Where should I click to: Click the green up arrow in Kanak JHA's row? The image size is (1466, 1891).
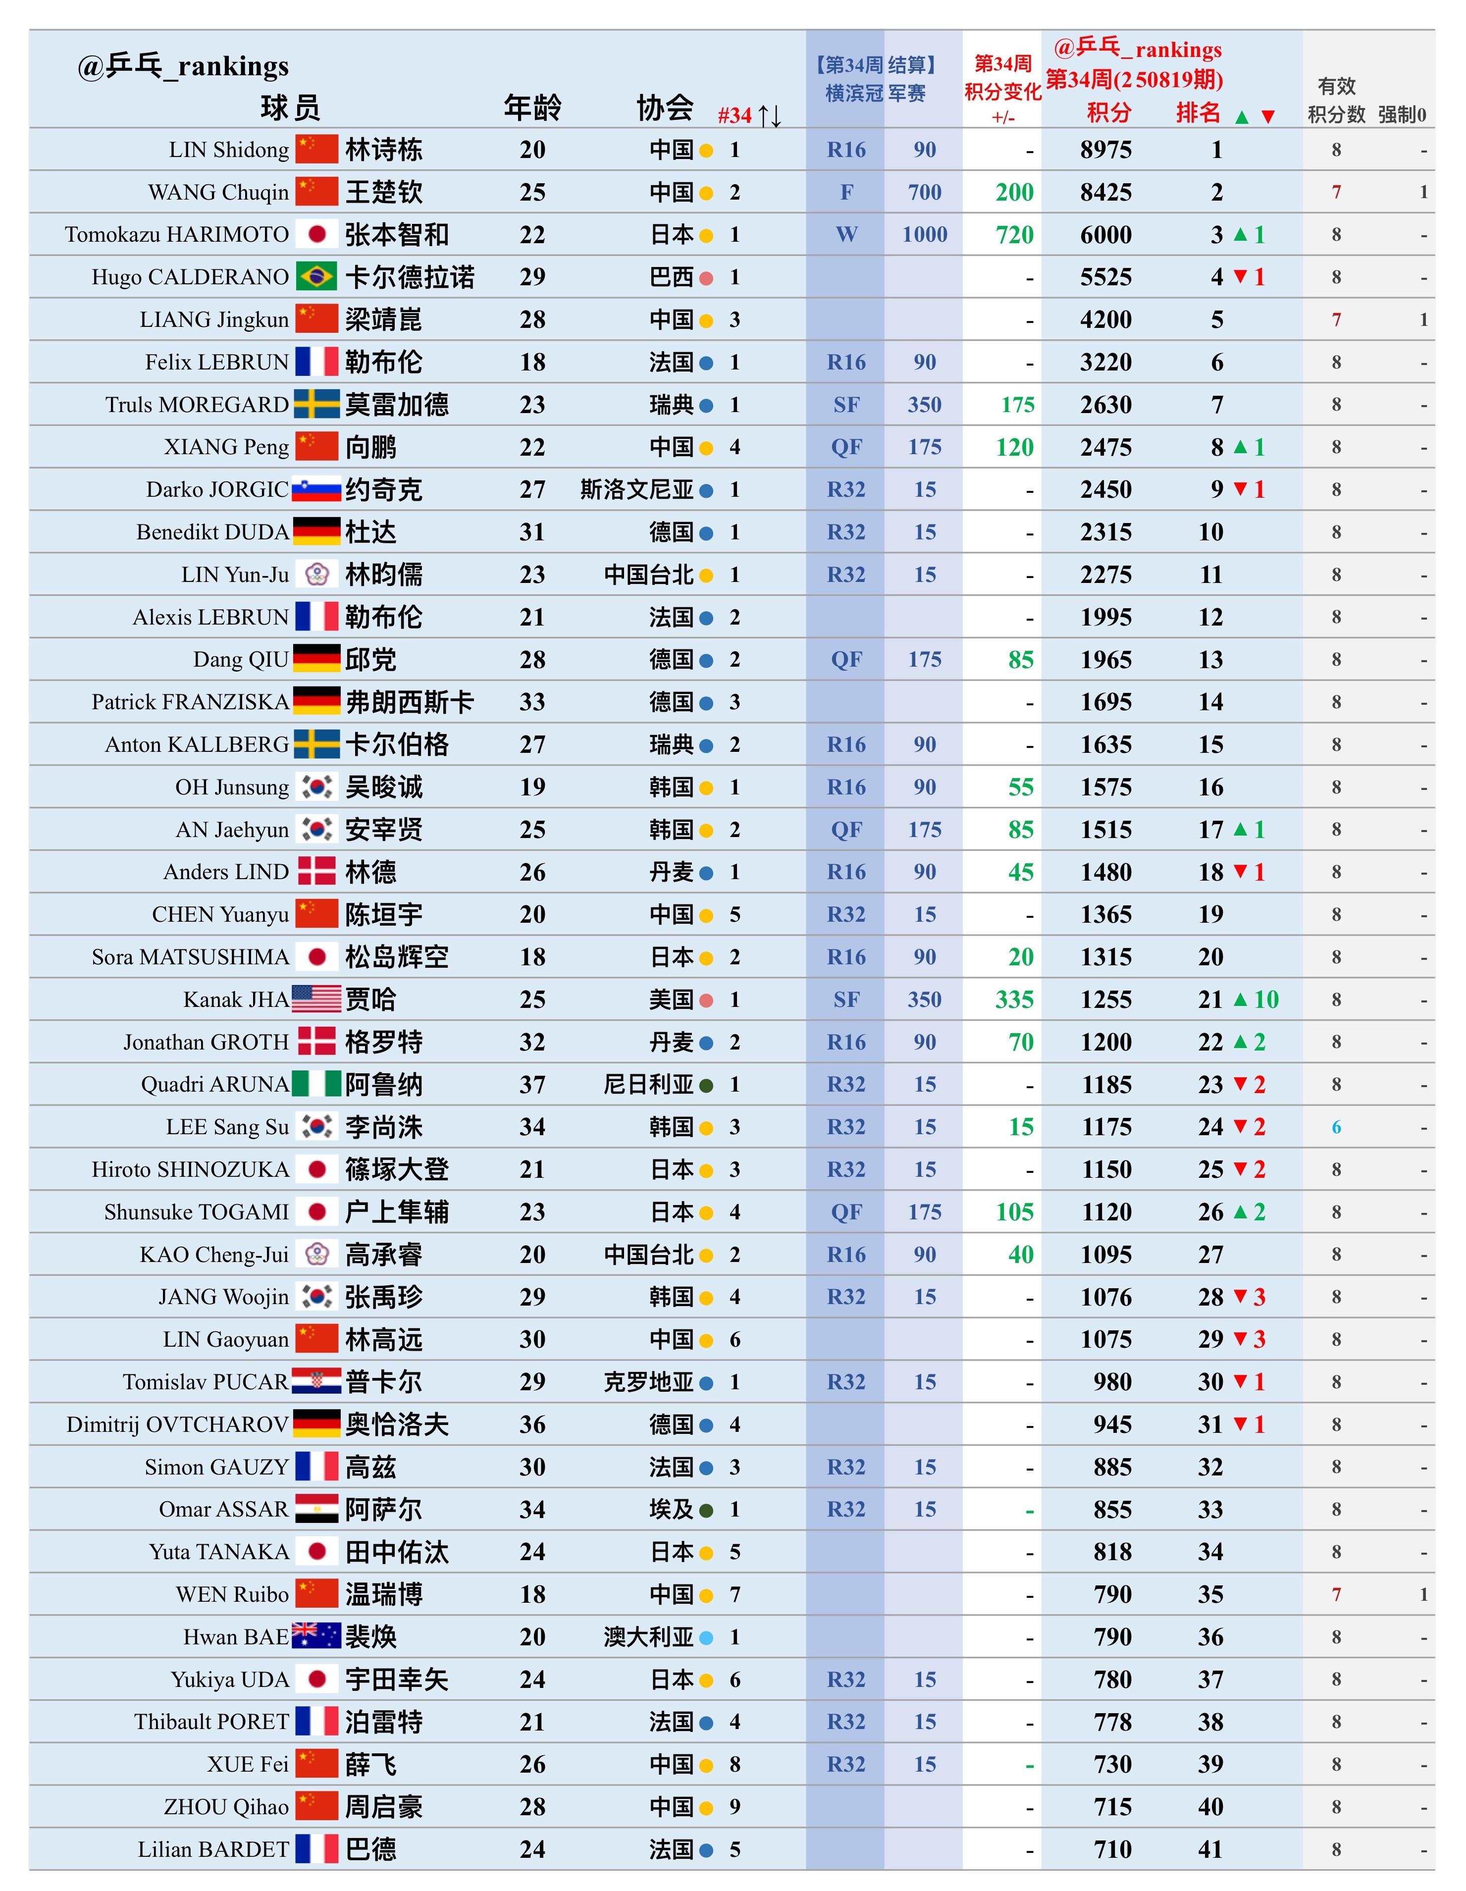click(1240, 999)
